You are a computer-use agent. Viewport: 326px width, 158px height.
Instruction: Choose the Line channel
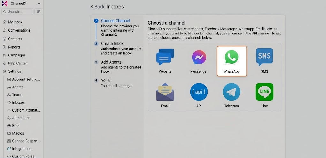click(x=264, y=95)
